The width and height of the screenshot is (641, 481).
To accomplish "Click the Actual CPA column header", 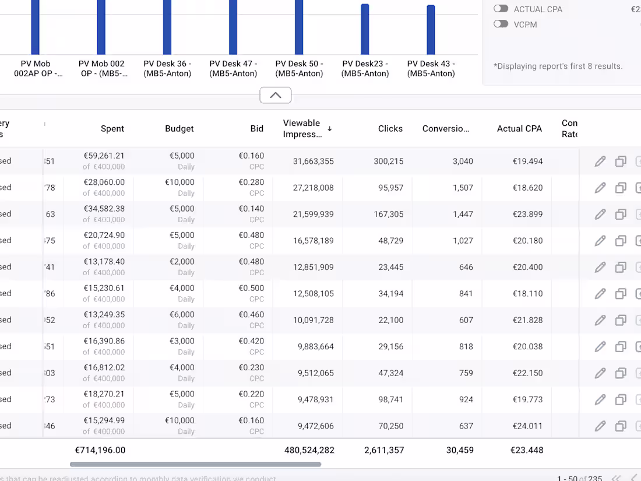I will click(519, 128).
